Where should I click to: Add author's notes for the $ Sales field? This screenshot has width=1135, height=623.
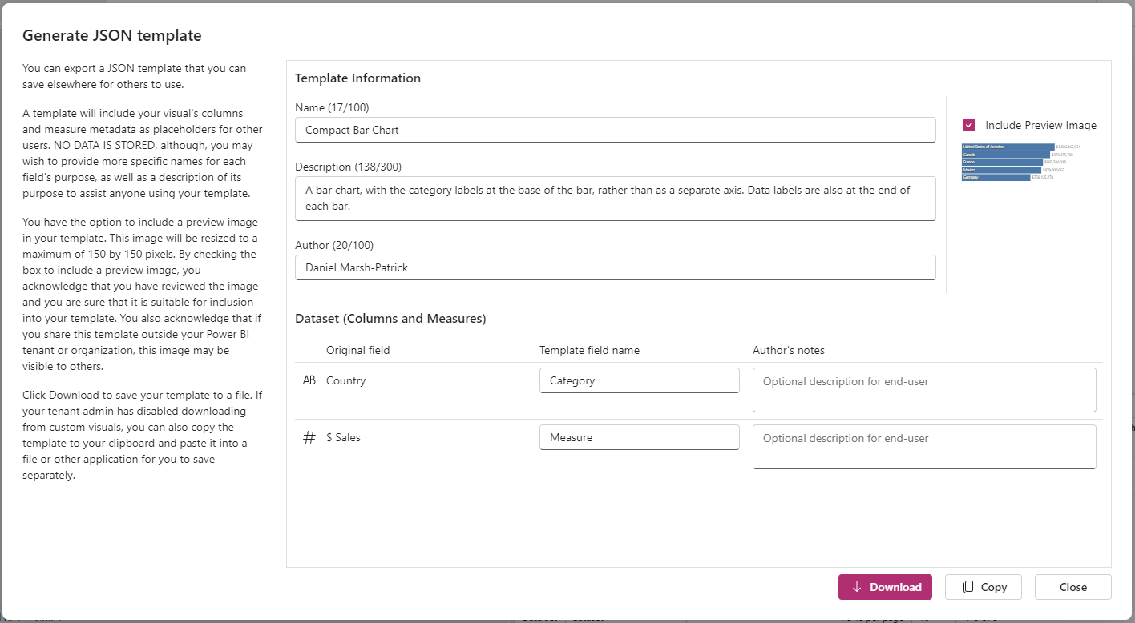(924, 447)
